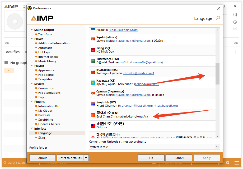
Task: Click the AIMP logo in main window
Action: (x=11, y=7)
